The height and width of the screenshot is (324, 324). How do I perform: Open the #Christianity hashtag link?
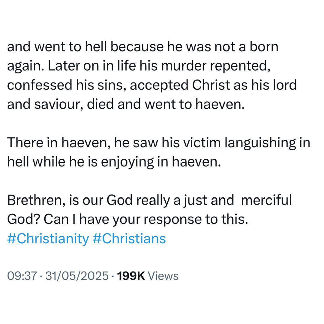48,239
